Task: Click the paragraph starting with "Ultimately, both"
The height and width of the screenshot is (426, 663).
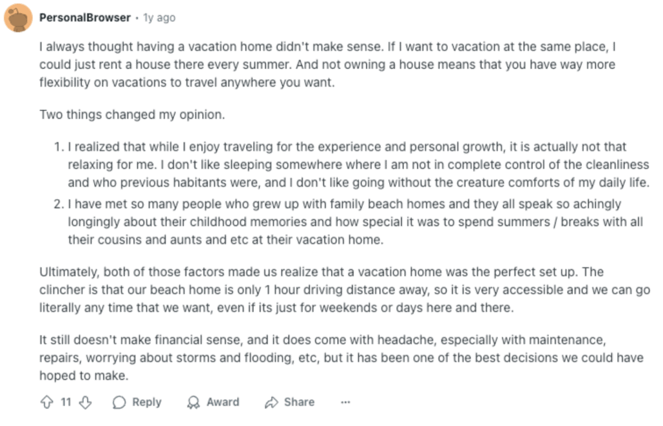Action: [x=344, y=290]
